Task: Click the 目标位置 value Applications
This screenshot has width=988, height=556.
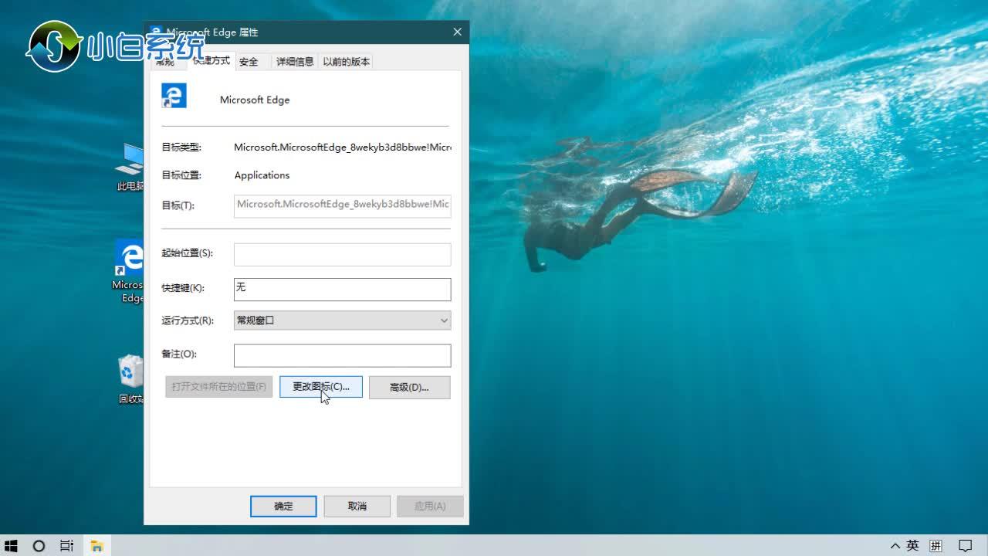Action: coord(262,175)
